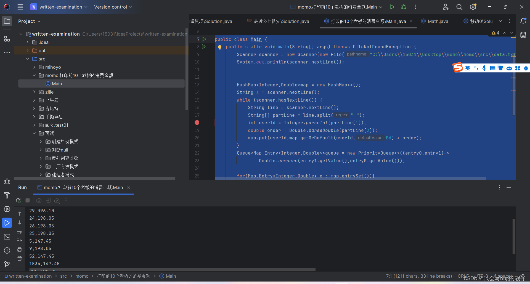Rerun the program in Run panel
530x284 pixels.
coord(18,200)
